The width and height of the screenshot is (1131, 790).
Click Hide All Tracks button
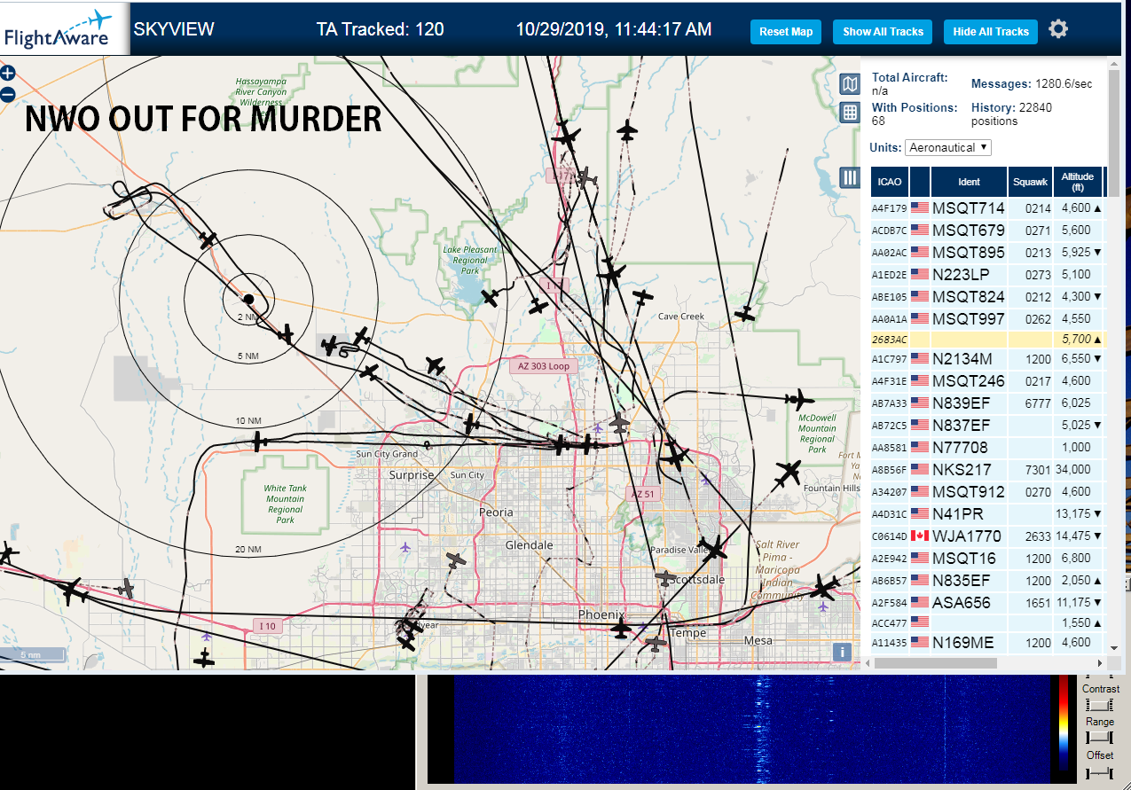(x=990, y=31)
